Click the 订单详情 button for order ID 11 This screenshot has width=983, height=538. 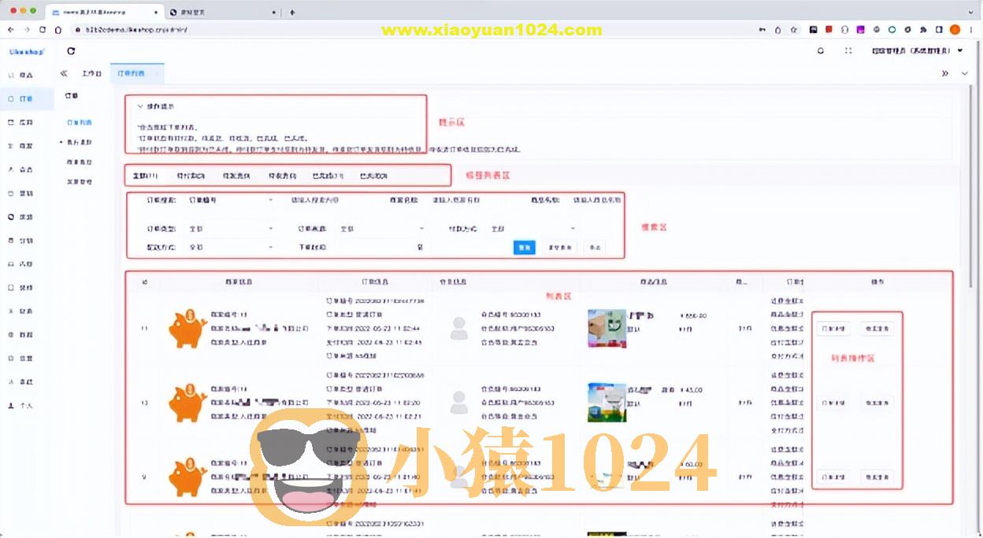tap(833, 329)
